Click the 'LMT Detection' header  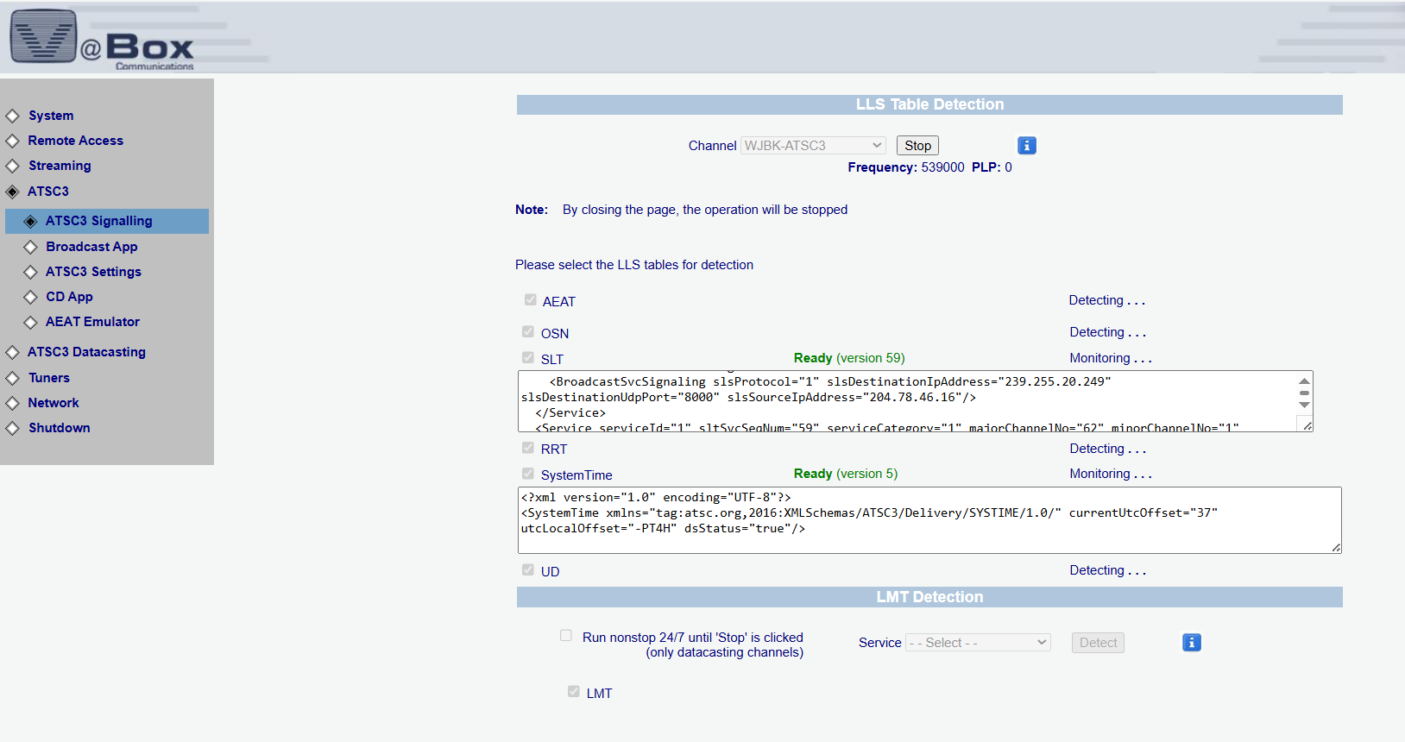click(x=929, y=597)
